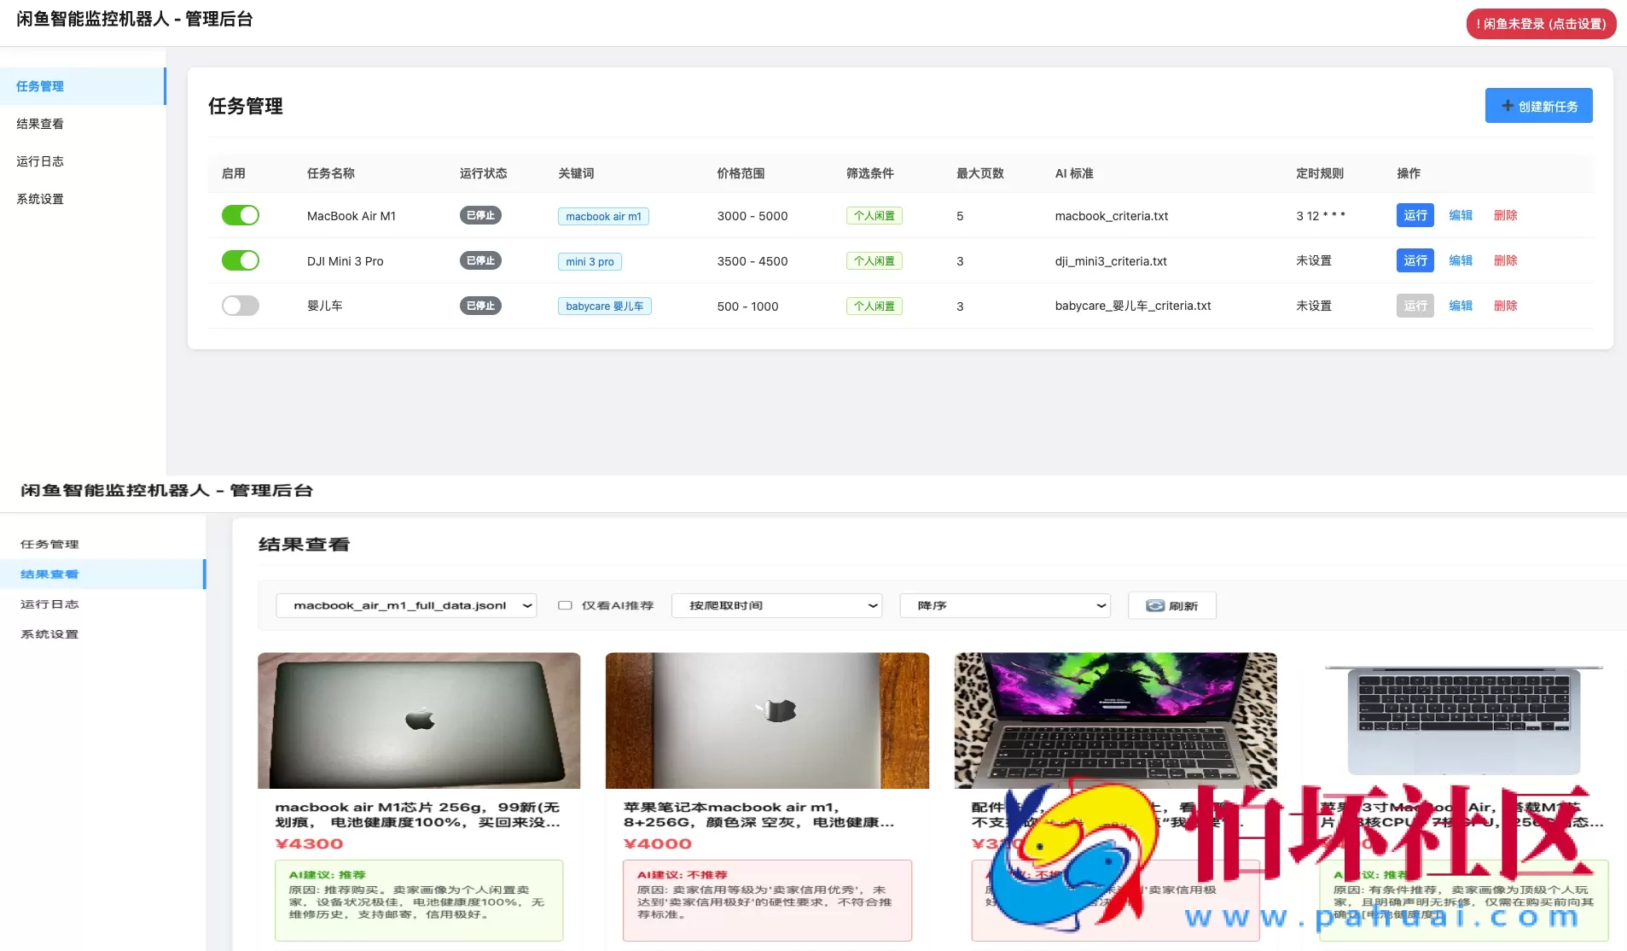Disable the MacBook Air M1 task toggle
This screenshot has height=951, width=1627.
[241, 215]
